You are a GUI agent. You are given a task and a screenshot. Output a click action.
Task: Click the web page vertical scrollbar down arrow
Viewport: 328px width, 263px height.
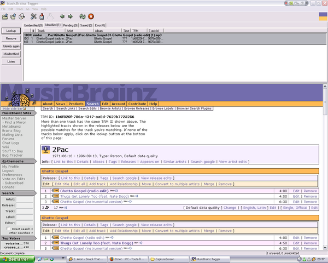(325, 248)
